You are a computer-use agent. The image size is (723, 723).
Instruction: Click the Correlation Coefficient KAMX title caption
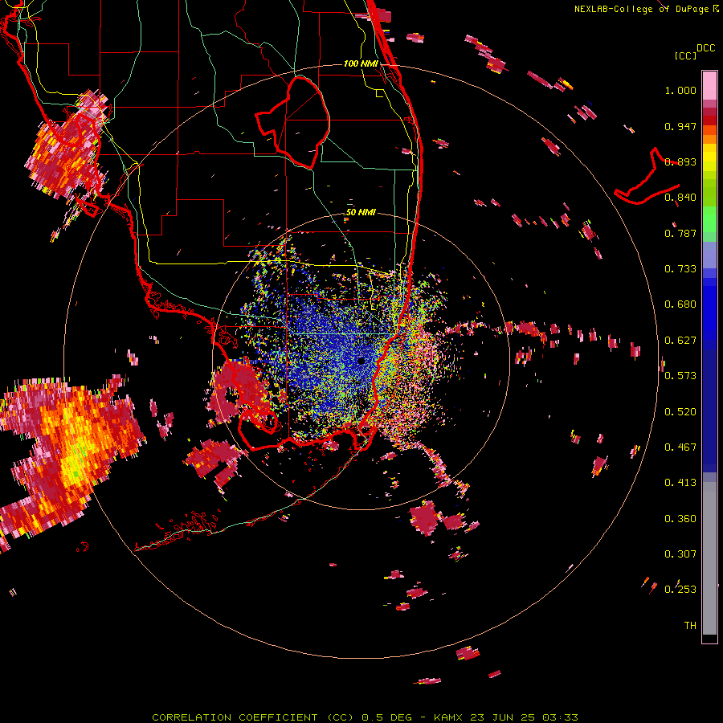(x=365, y=717)
